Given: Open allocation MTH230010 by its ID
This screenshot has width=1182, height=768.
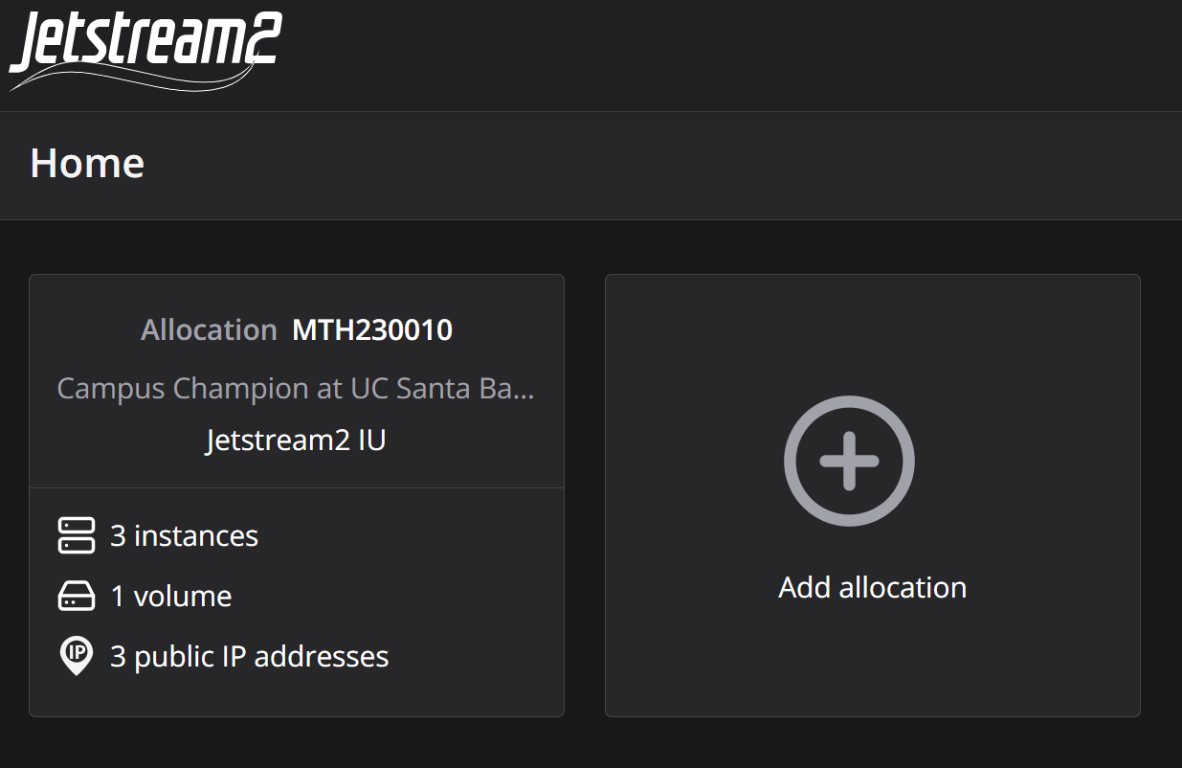Looking at the screenshot, I should coord(371,330).
